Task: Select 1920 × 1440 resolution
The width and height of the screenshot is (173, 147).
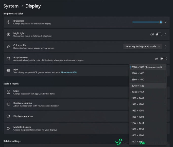Action: click(x=148, y=98)
